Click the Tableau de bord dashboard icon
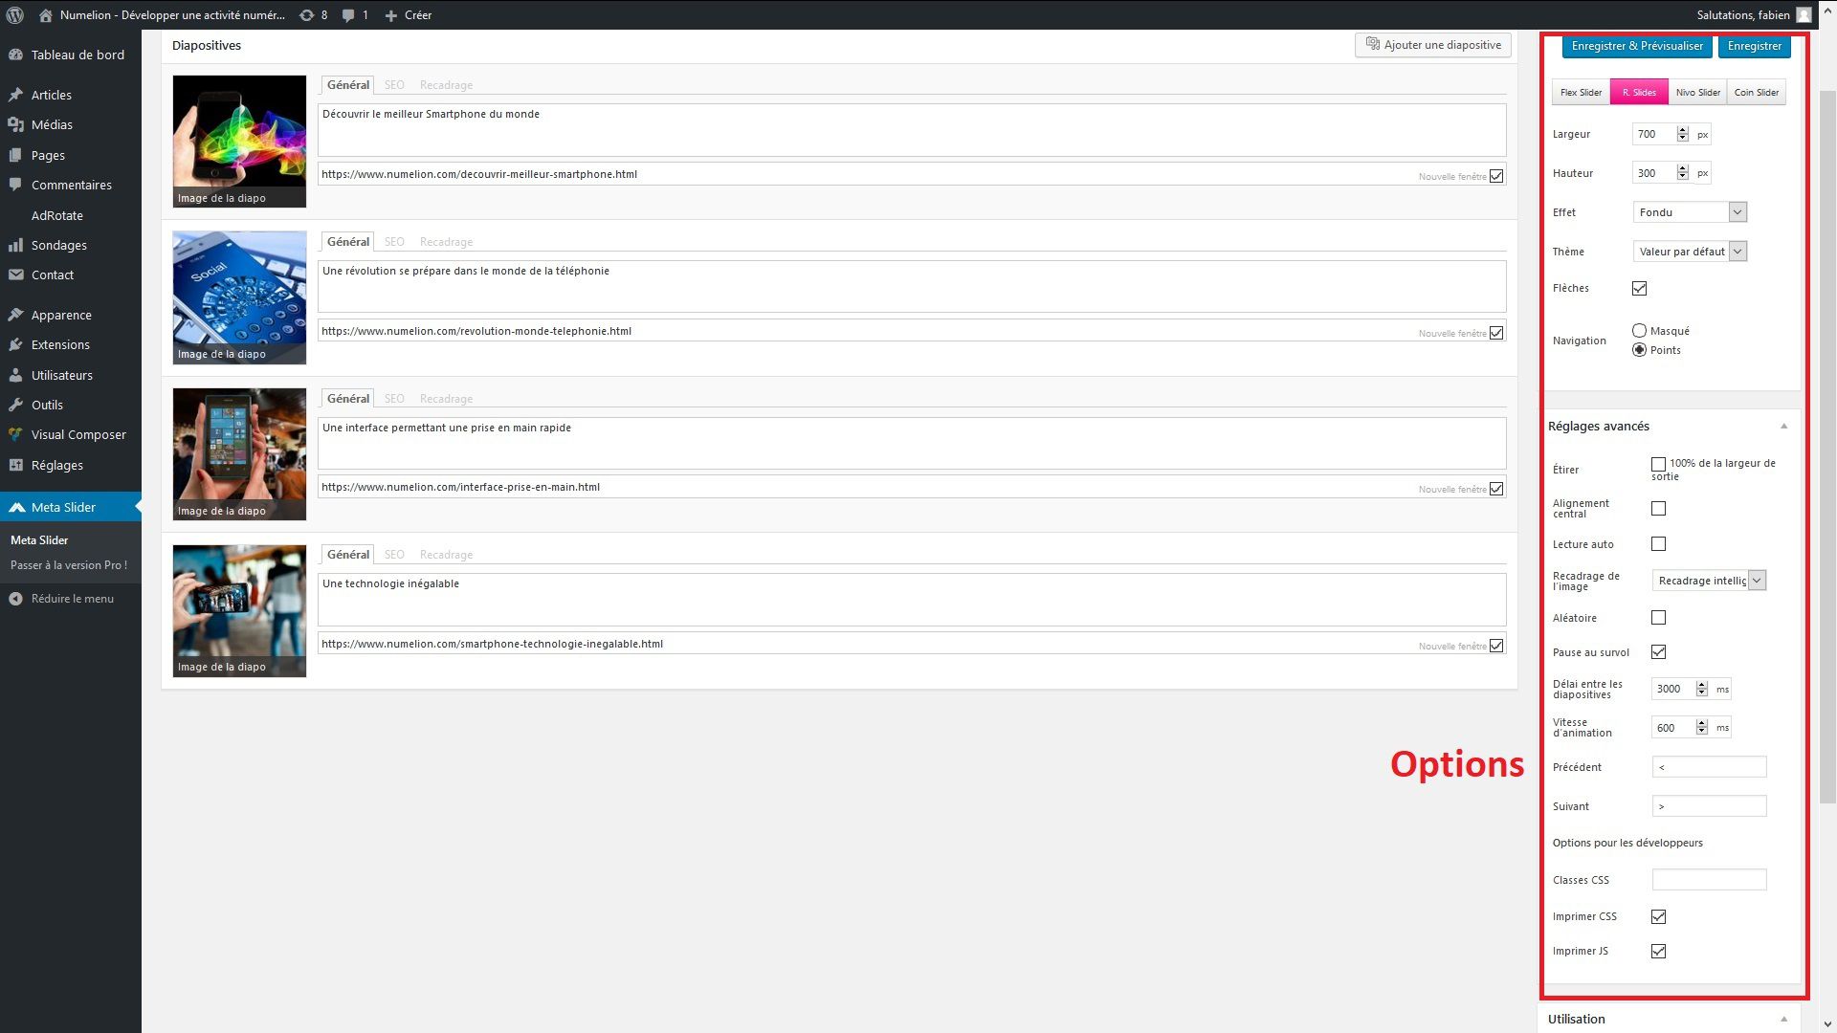Image resolution: width=1837 pixels, height=1033 pixels. click(15, 55)
